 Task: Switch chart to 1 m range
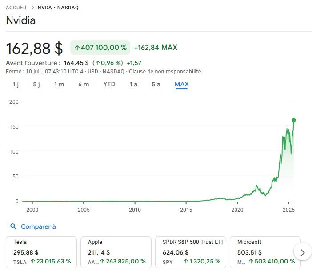(x=59, y=84)
